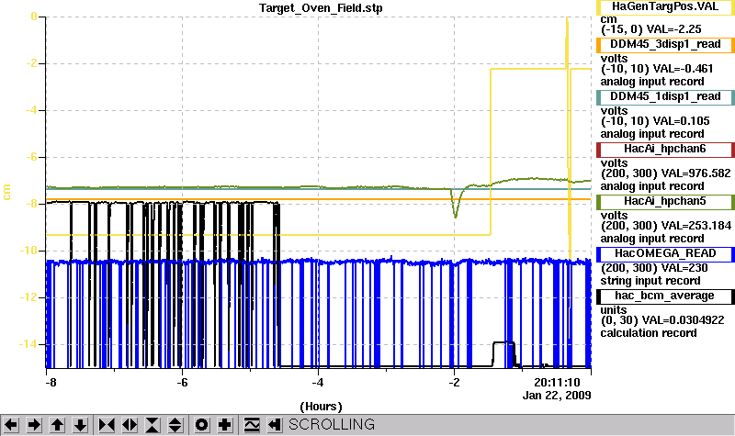
Task: Click the circle auto-scale icon
Action: coord(201,425)
